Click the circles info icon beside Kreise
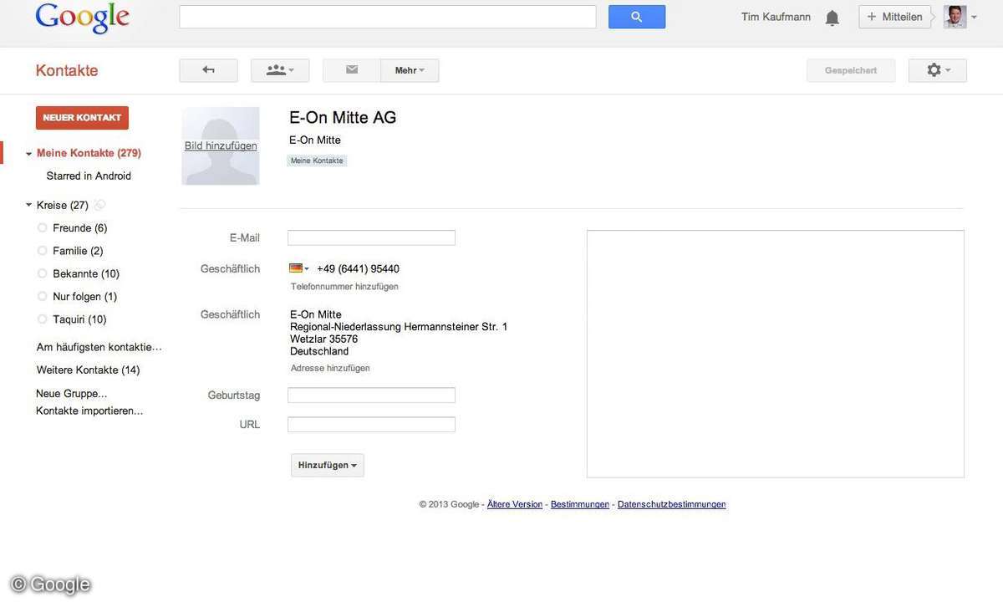1003x602 pixels. [100, 205]
